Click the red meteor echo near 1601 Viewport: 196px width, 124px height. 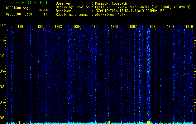pos(19,94)
